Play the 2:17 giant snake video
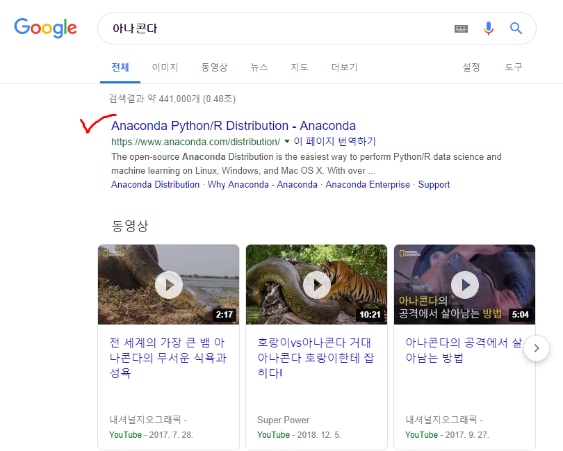Viewport: 563px width, 451px height. pyautogui.click(x=168, y=284)
